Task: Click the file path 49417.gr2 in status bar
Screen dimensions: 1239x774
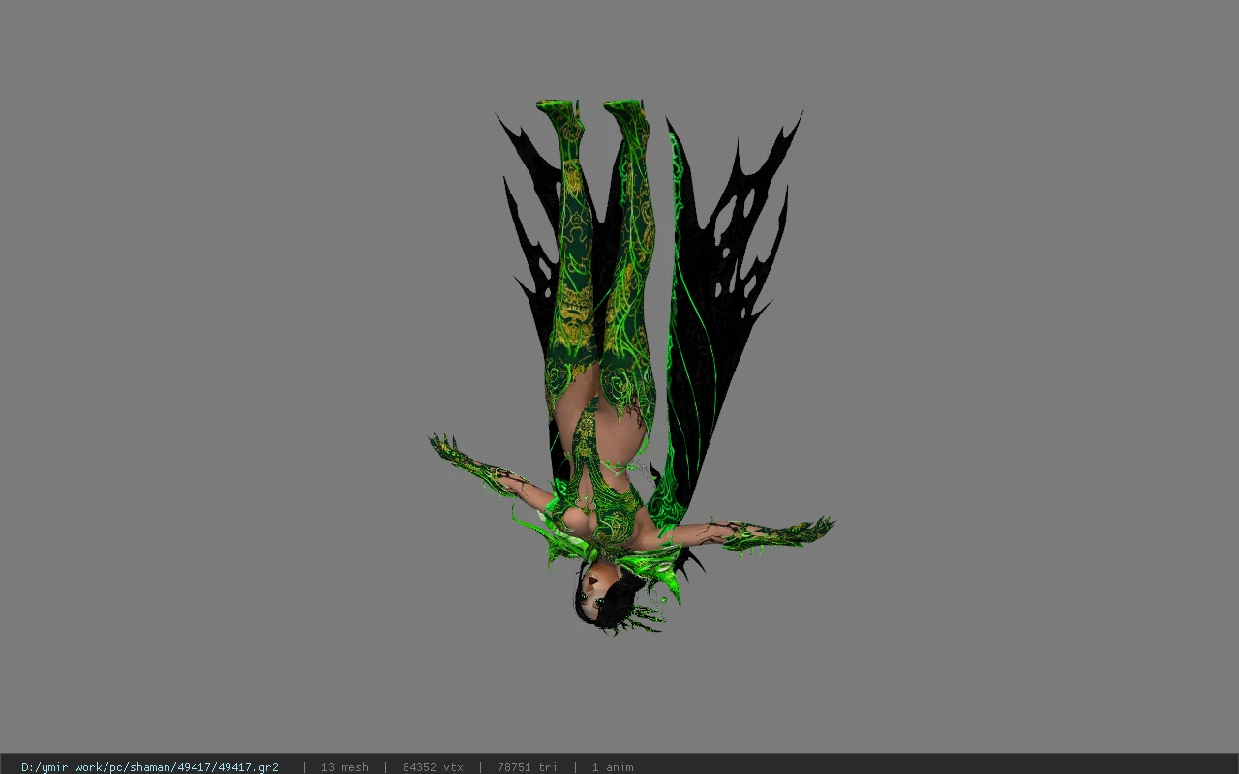Action: click(x=150, y=767)
